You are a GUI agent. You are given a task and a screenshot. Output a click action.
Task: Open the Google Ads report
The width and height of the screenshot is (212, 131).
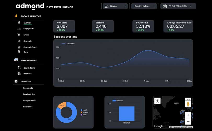[28, 88]
